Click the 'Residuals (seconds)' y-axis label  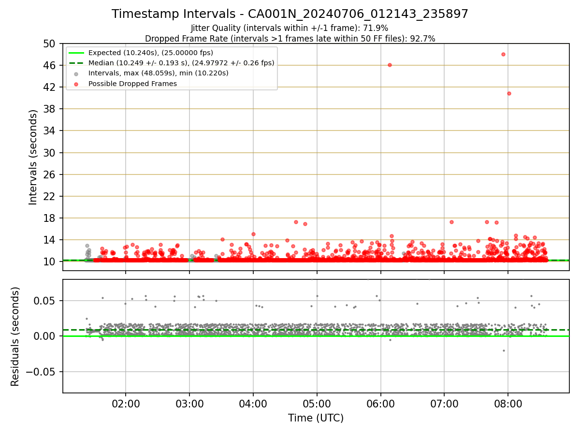(x=15, y=336)
